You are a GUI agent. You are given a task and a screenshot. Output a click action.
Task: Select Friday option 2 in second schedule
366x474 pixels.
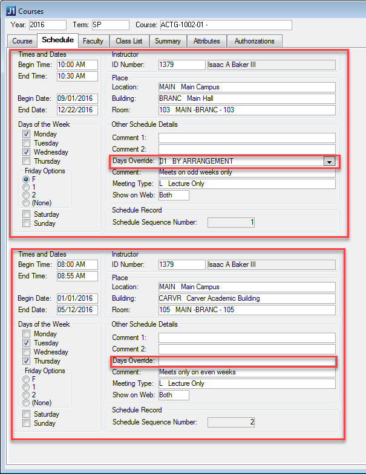point(26,395)
